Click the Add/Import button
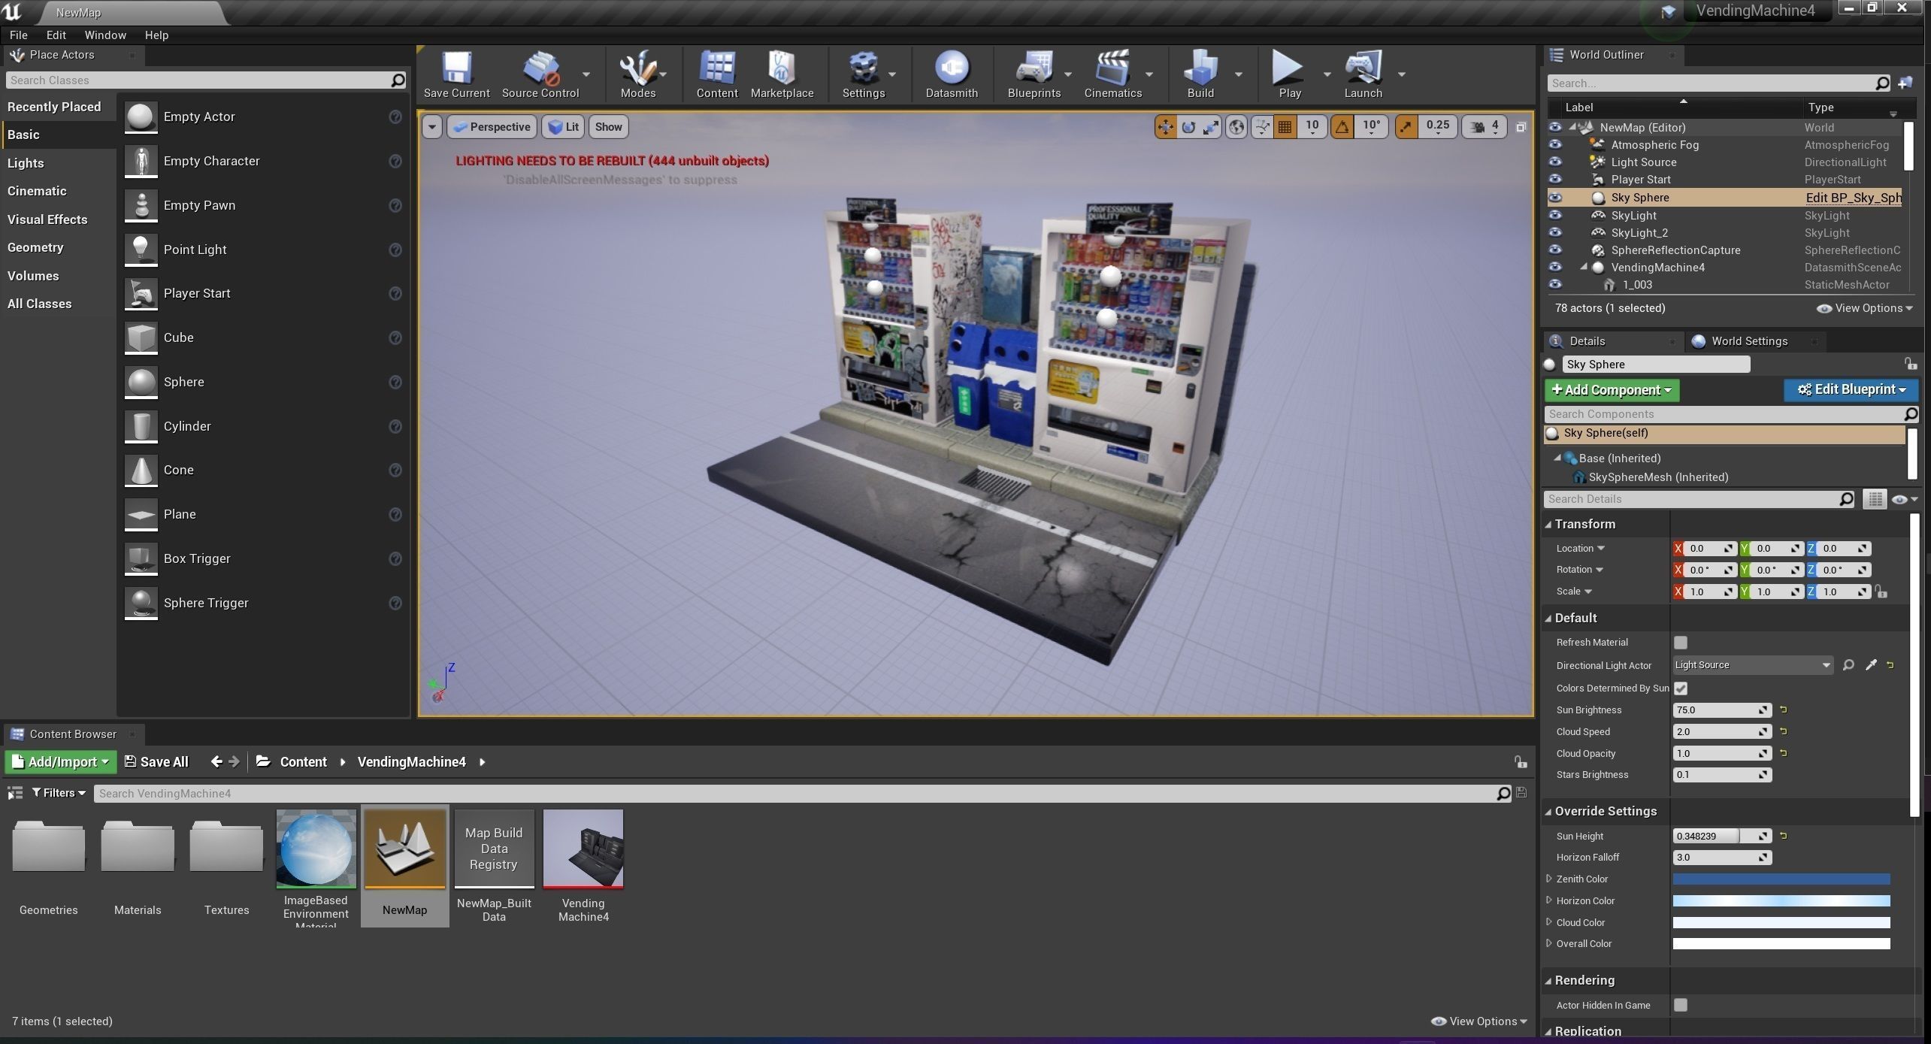1931x1044 pixels. click(61, 762)
